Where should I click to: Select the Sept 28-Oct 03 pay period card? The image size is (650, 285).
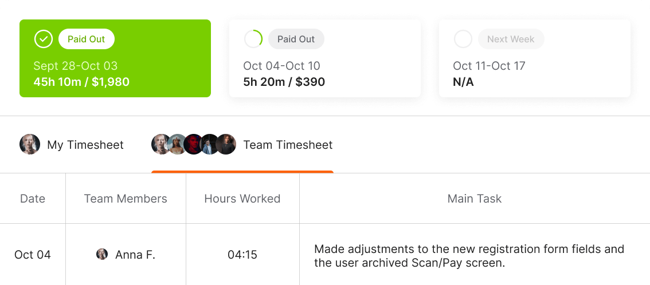115,58
